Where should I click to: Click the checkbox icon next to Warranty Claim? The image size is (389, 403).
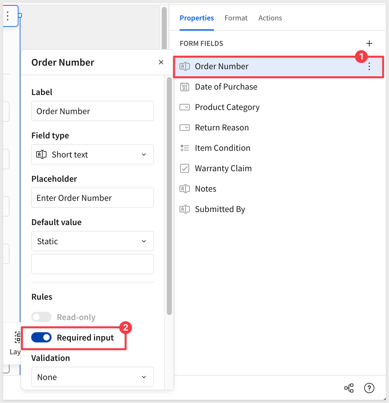tap(185, 168)
